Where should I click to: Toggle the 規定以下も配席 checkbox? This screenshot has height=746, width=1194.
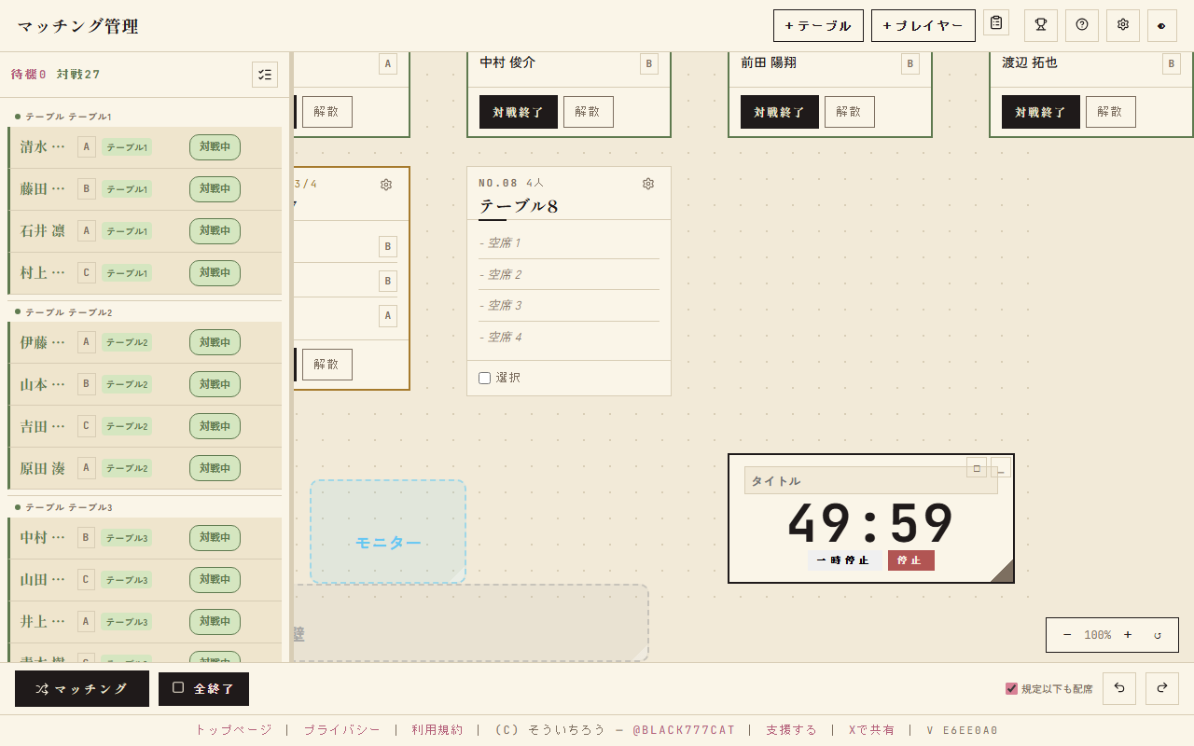pyautogui.click(x=1011, y=688)
